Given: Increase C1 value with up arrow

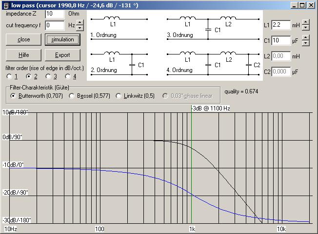Looking at the screenshot, I should tap(306, 37).
